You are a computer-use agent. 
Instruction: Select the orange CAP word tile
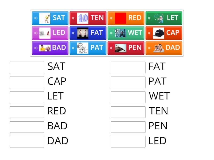tap(163, 33)
